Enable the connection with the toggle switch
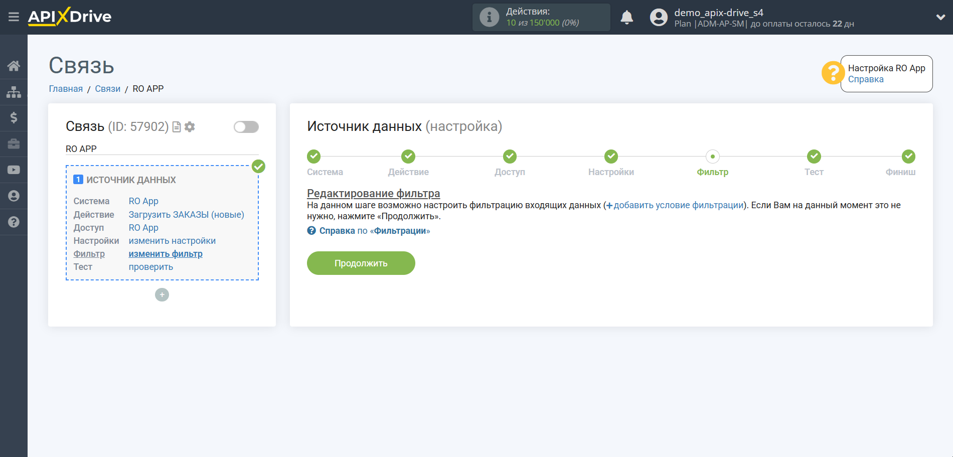 pyautogui.click(x=246, y=127)
